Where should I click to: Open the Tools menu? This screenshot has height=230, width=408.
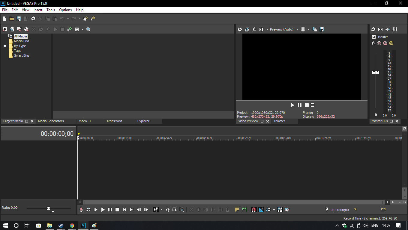coord(51,10)
